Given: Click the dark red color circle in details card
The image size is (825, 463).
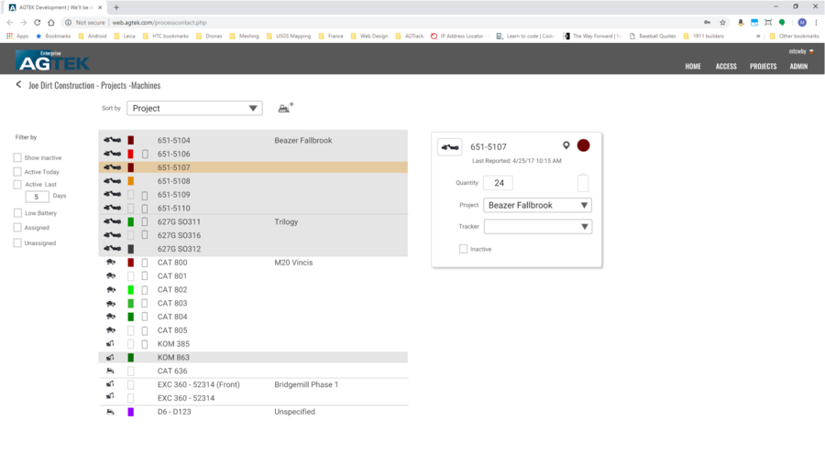Looking at the screenshot, I should pos(583,145).
